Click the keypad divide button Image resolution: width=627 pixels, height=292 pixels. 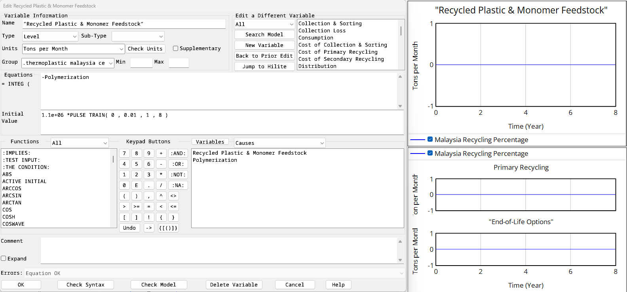pyautogui.click(x=161, y=185)
